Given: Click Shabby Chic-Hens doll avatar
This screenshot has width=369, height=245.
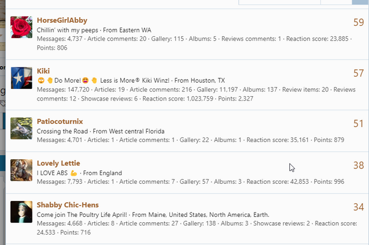Looking at the screenshot, I should coord(21,212).
